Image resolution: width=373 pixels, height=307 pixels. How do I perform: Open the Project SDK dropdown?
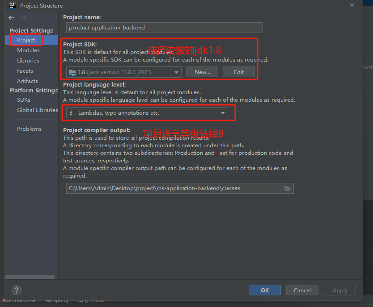tap(177, 72)
